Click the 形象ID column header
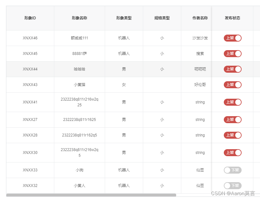The width and height of the screenshot is (260, 199). [x=30, y=18]
